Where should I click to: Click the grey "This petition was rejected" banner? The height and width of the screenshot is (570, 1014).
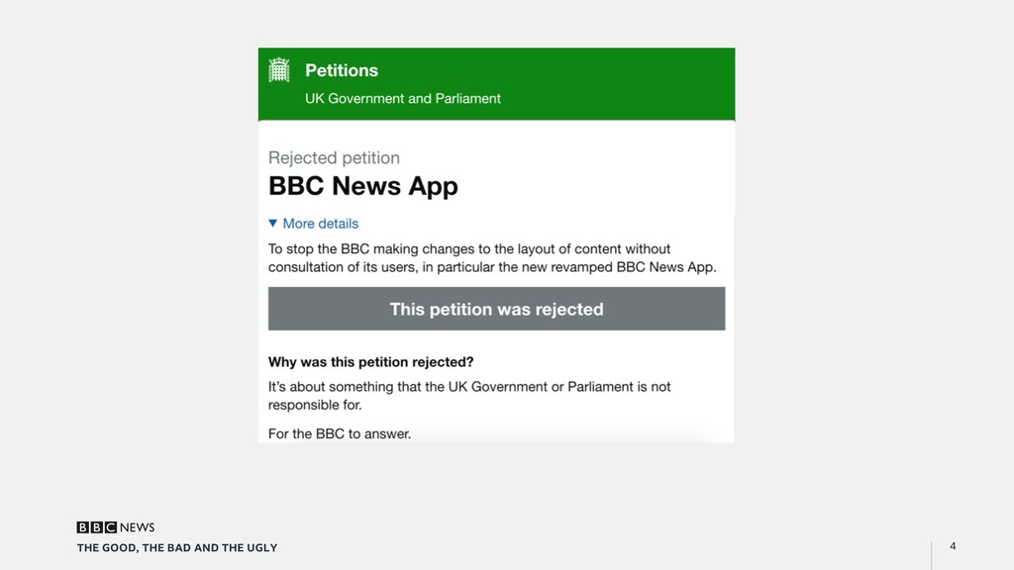point(496,309)
